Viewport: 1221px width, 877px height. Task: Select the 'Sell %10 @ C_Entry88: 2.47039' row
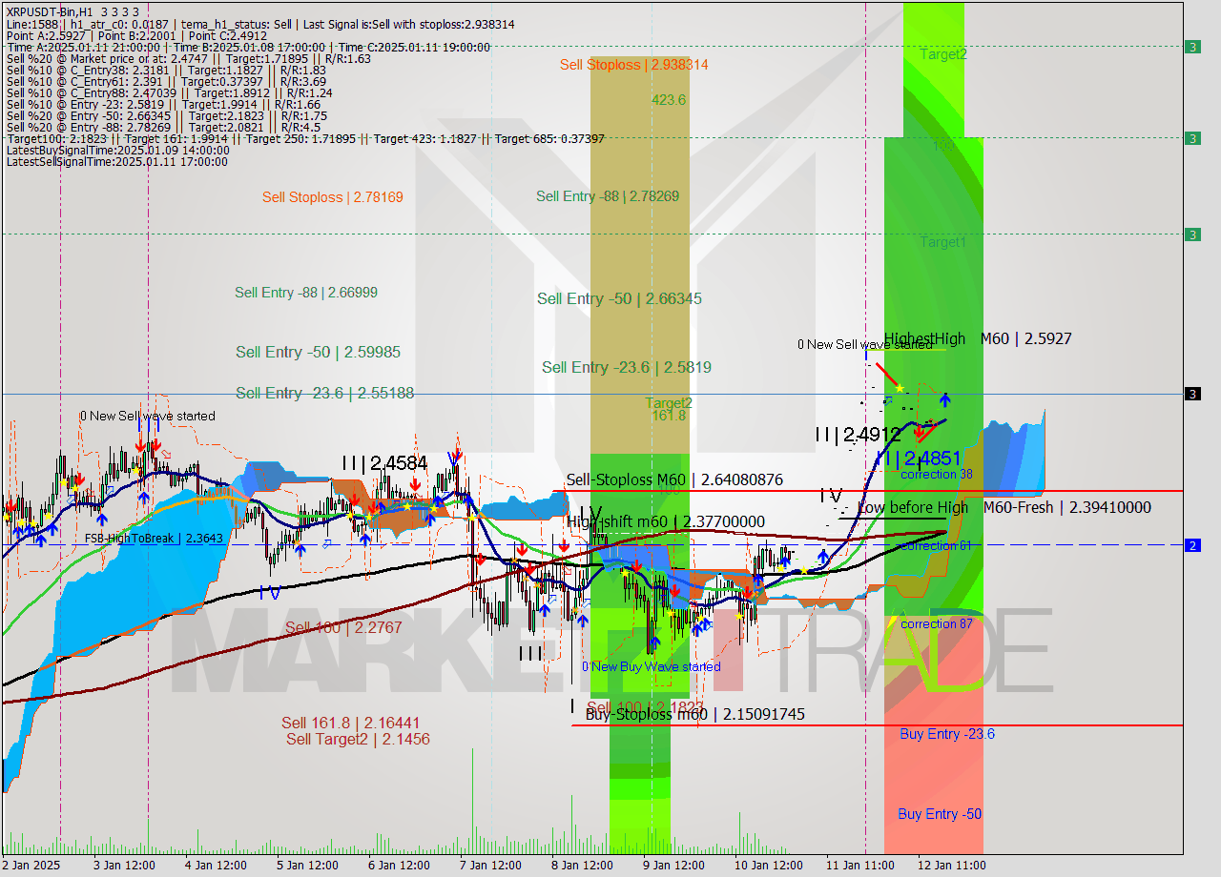(x=169, y=92)
